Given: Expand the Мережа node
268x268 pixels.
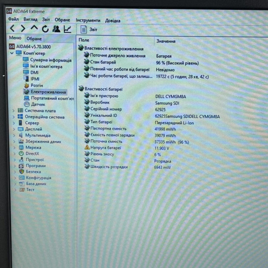Looking at the screenshot, I should [x=14, y=147].
